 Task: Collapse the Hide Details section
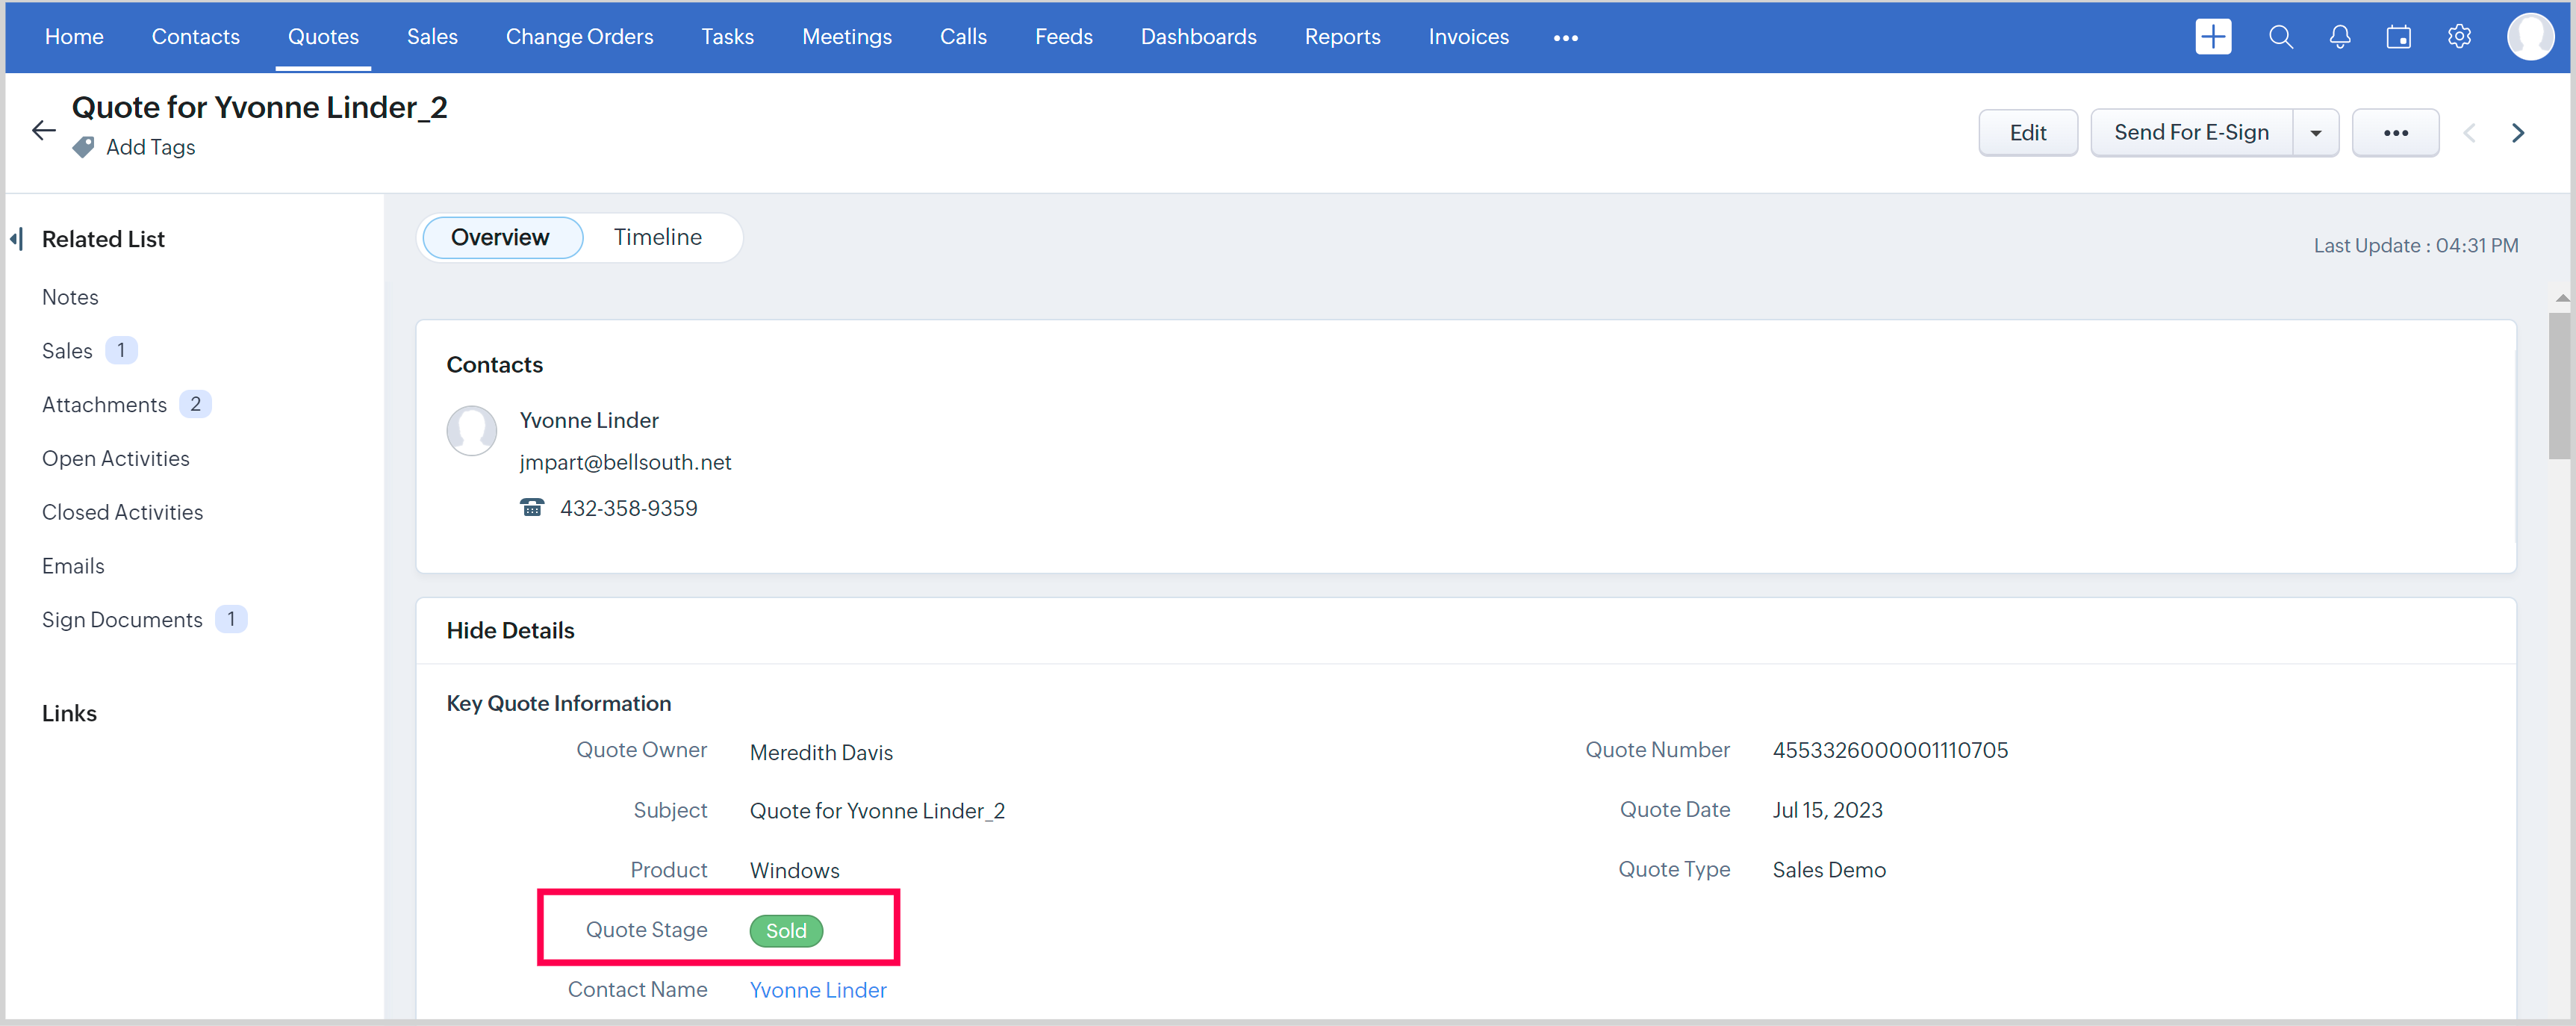click(510, 630)
